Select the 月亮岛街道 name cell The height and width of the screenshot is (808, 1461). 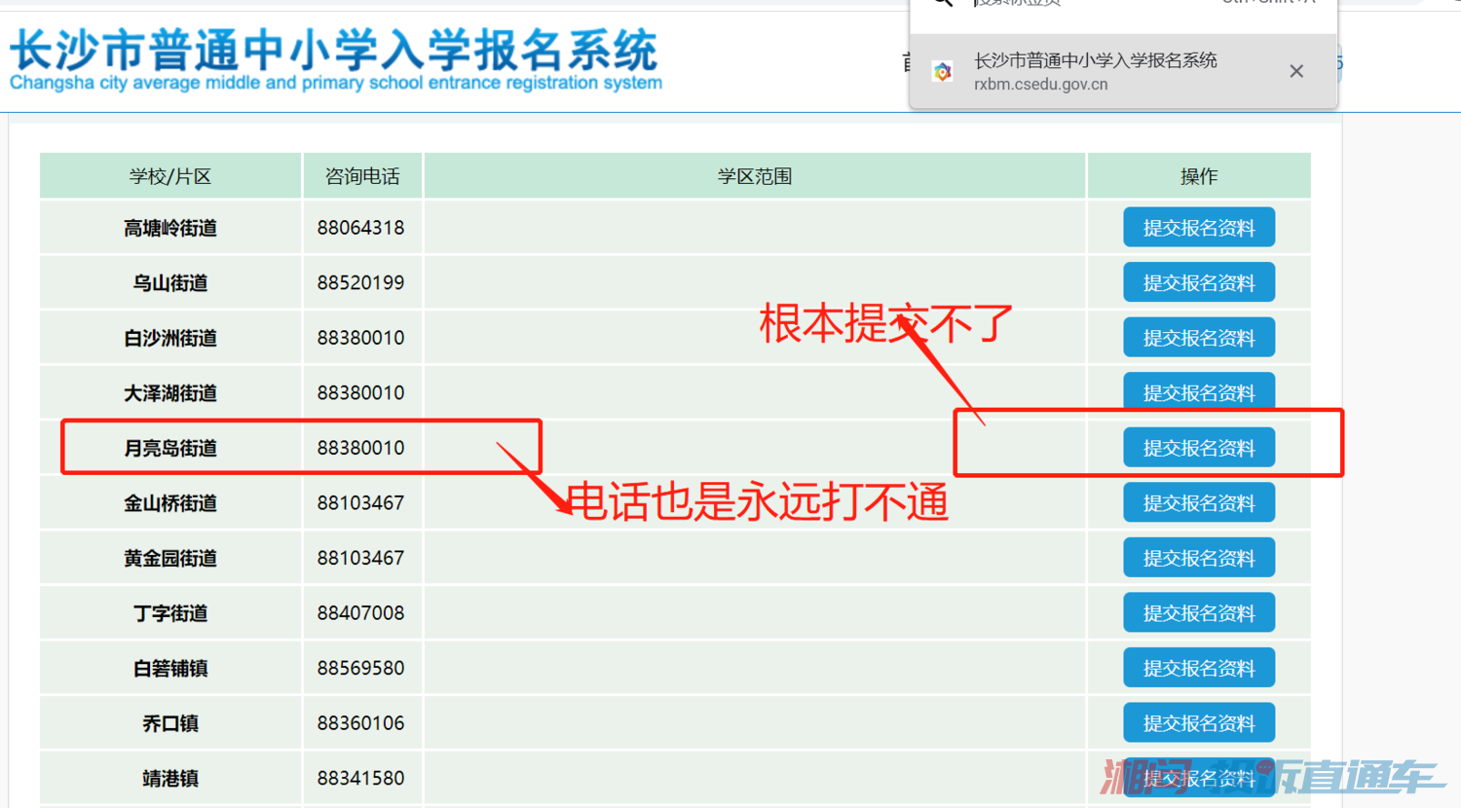(170, 448)
